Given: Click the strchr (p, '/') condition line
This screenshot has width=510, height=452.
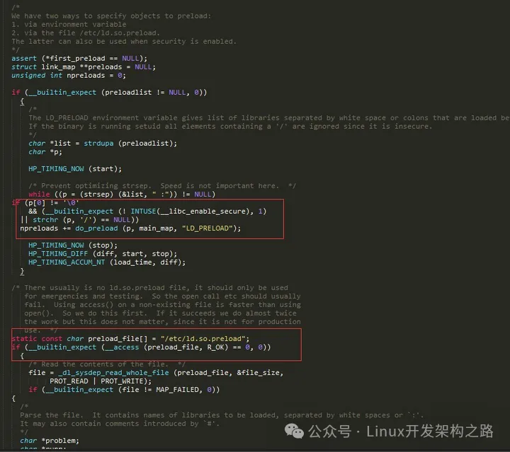Looking at the screenshot, I should click(84, 220).
